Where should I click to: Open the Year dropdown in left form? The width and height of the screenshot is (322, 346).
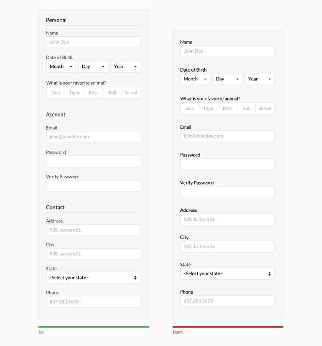[126, 67]
